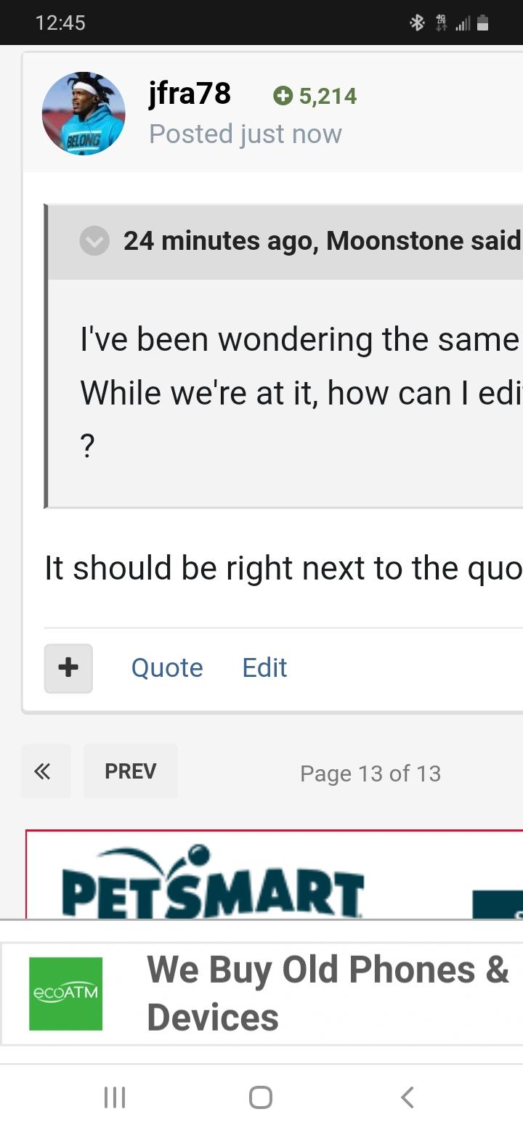Image resolution: width=523 pixels, height=1133 pixels.
Task: Go to the PREV page
Action: (131, 771)
